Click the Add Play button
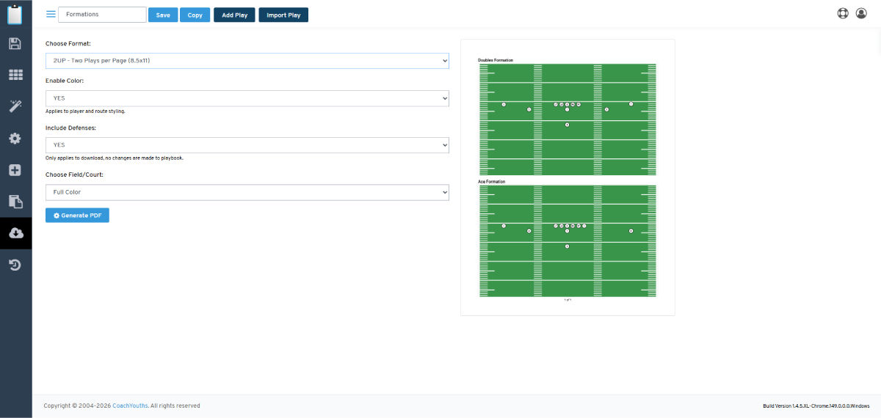This screenshot has height=418, width=881. 234,15
